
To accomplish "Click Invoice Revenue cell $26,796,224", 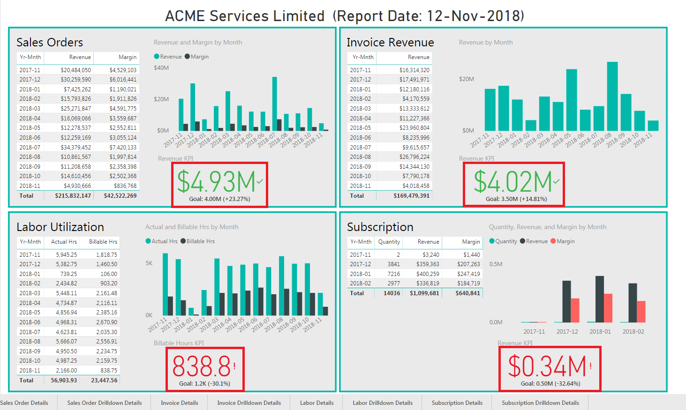I will pos(415,157).
